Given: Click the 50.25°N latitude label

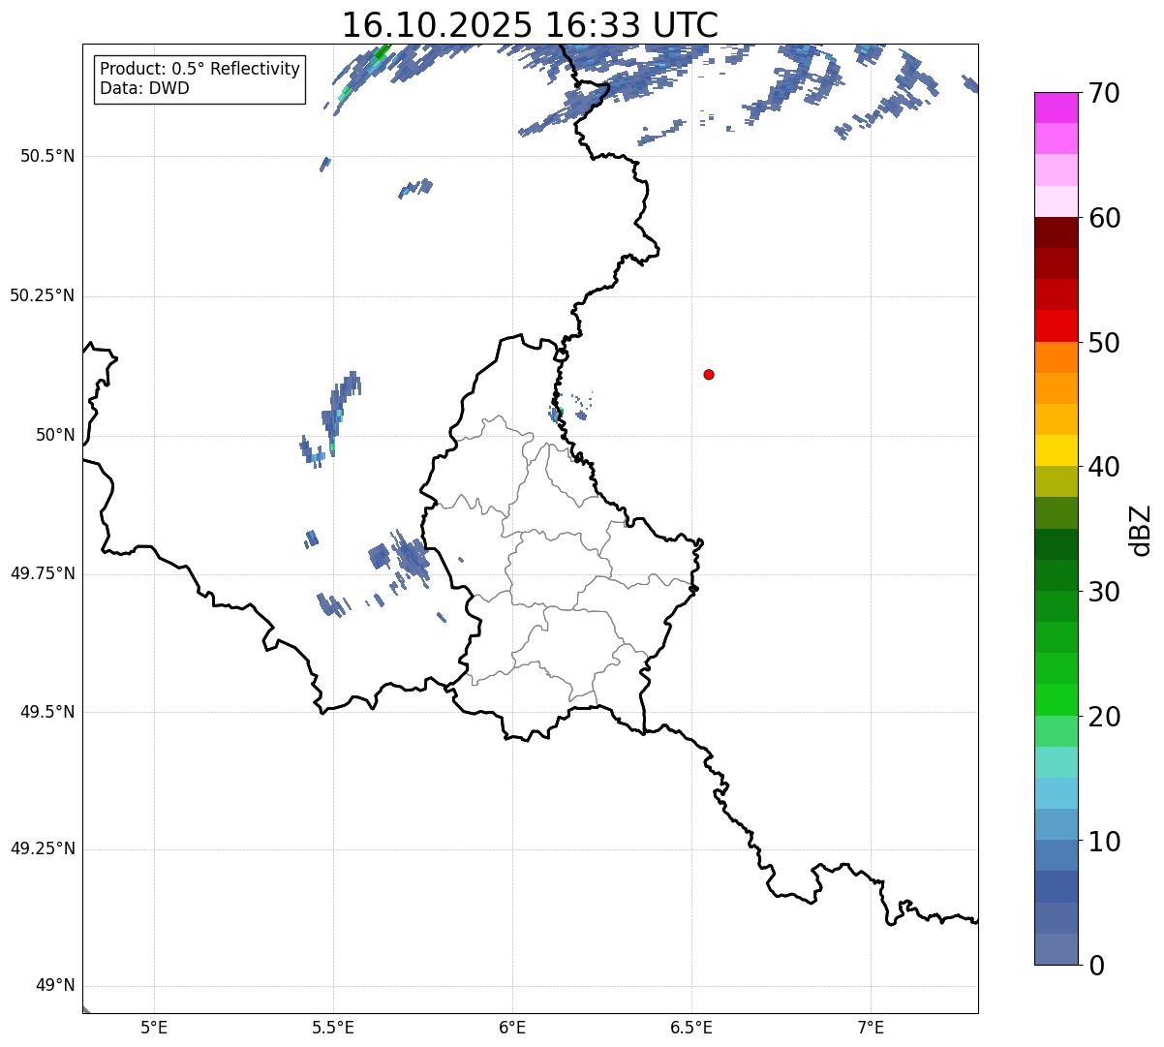Looking at the screenshot, I should (x=42, y=295).
